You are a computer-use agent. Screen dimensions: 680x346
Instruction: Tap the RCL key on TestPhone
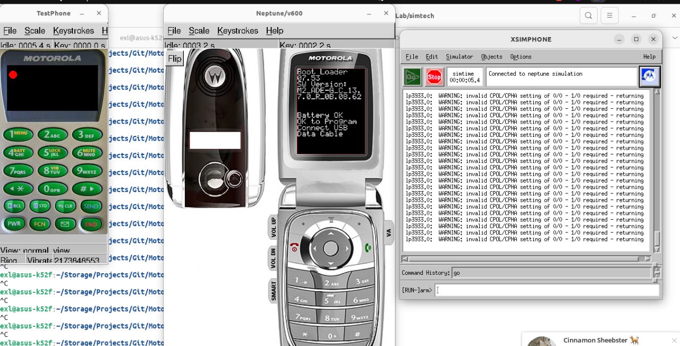coord(14,206)
